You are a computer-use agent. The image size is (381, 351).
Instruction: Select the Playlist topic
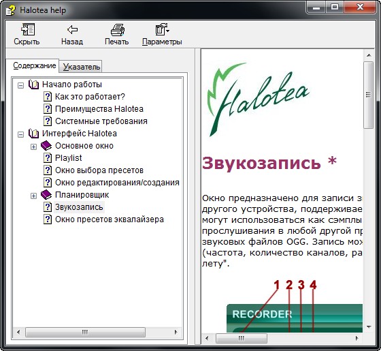point(68,158)
